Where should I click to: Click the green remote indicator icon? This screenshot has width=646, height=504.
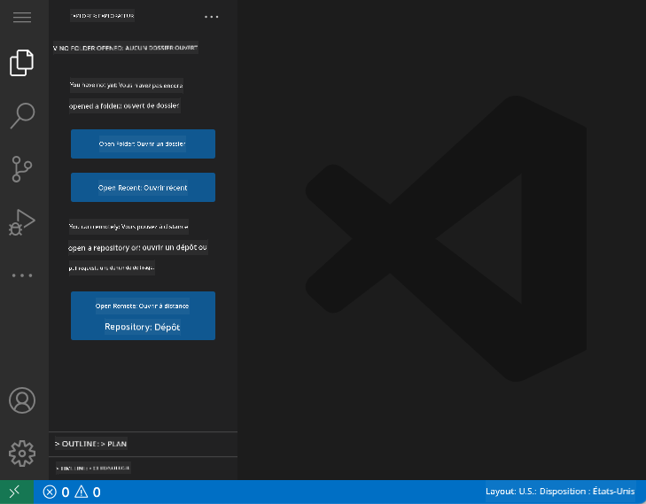pyautogui.click(x=16, y=492)
